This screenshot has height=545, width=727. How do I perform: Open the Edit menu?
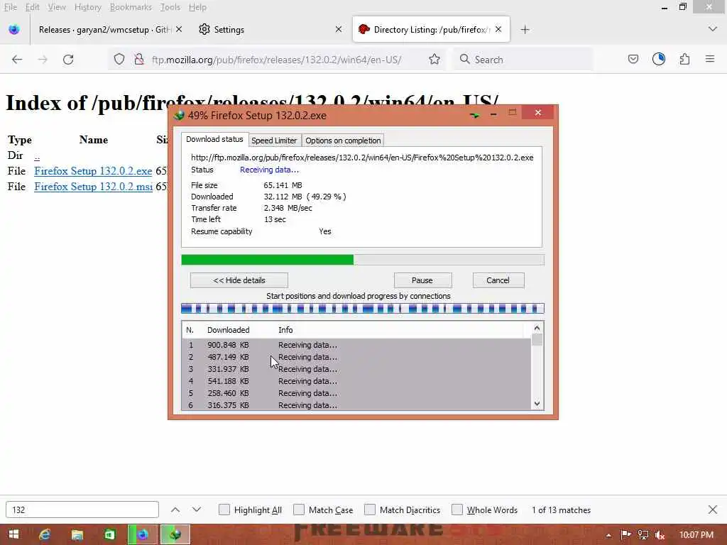(x=33, y=7)
